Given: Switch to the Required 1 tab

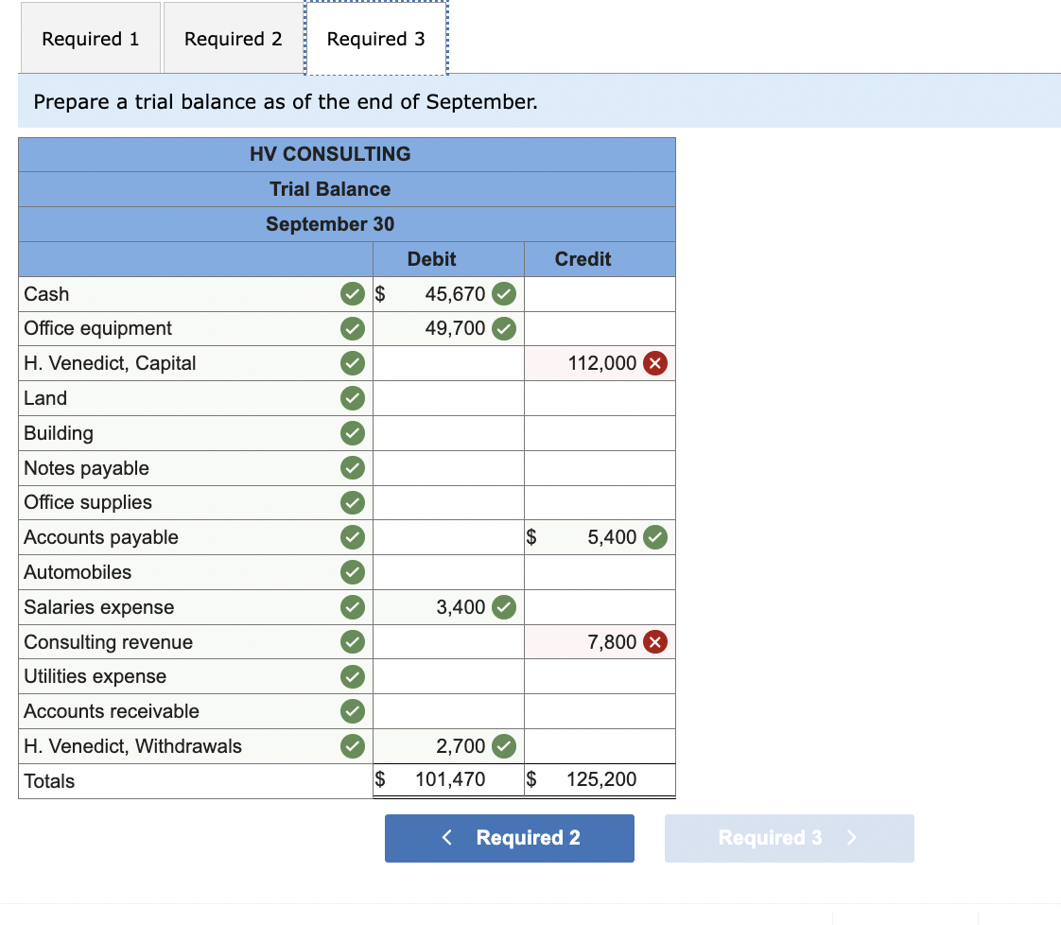Looking at the screenshot, I should 91,39.
